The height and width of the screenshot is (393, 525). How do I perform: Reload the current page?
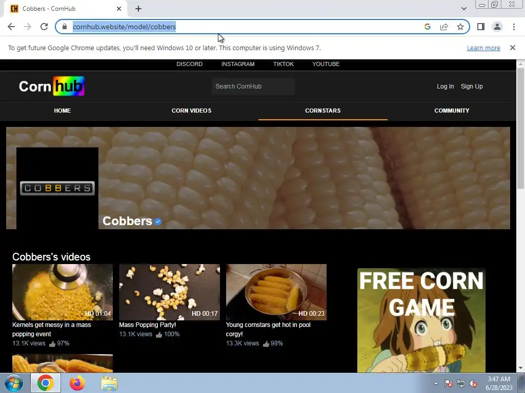(x=44, y=27)
